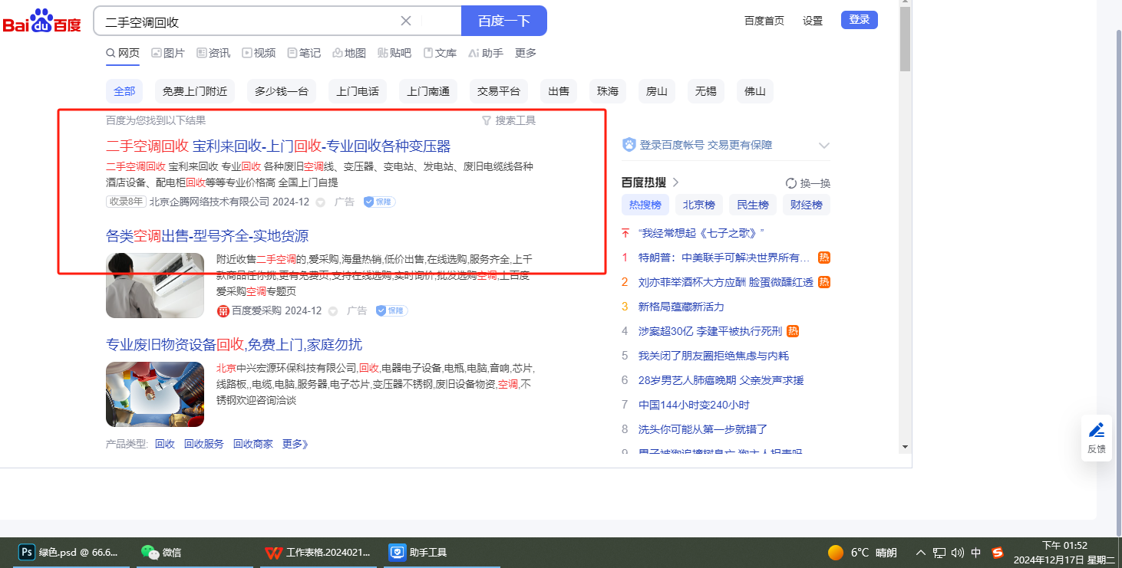
Task: Click the air conditioner result thumbnail
Action: (x=155, y=285)
